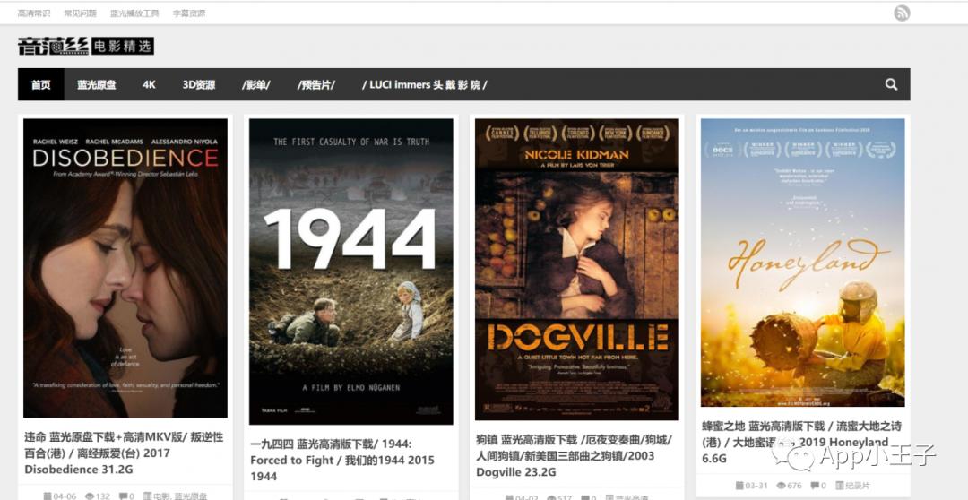Select the 4K menu item
The width and height of the screenshot is (968, 500).
[x=149, y=84]
